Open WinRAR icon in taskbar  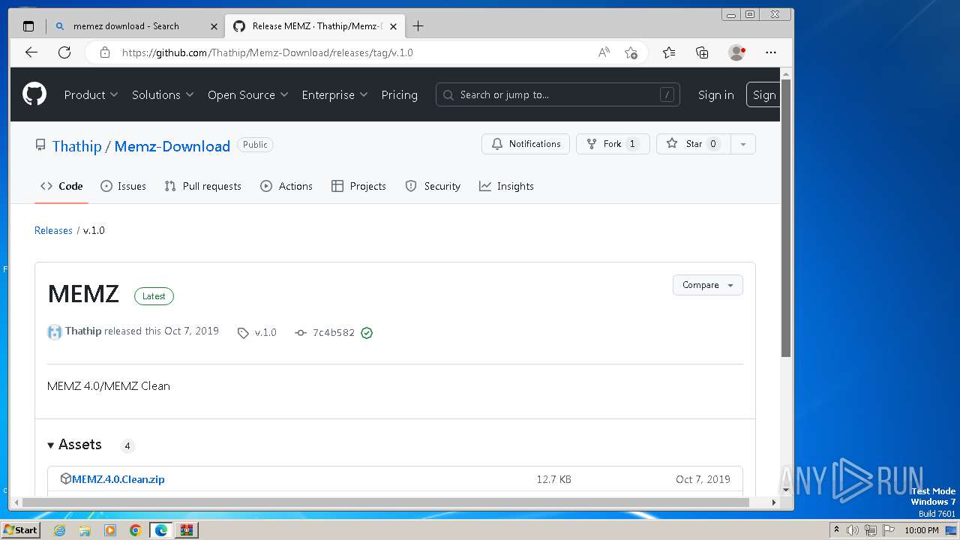pyautogui.click(x=186, y=530)
